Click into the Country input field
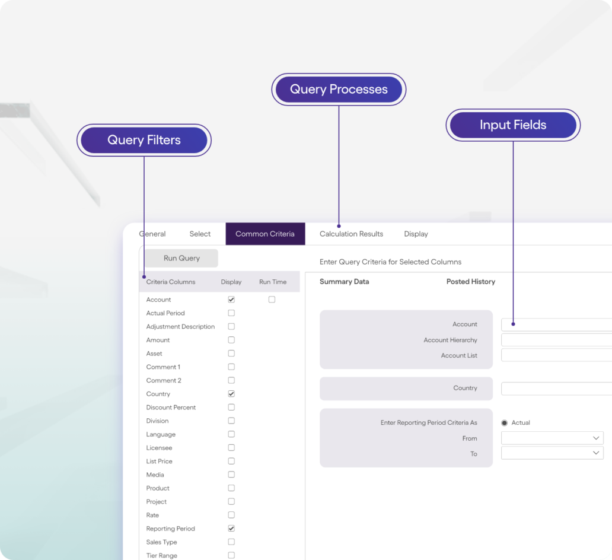Viewport: 612px width, 560px height. click(556, 389)
